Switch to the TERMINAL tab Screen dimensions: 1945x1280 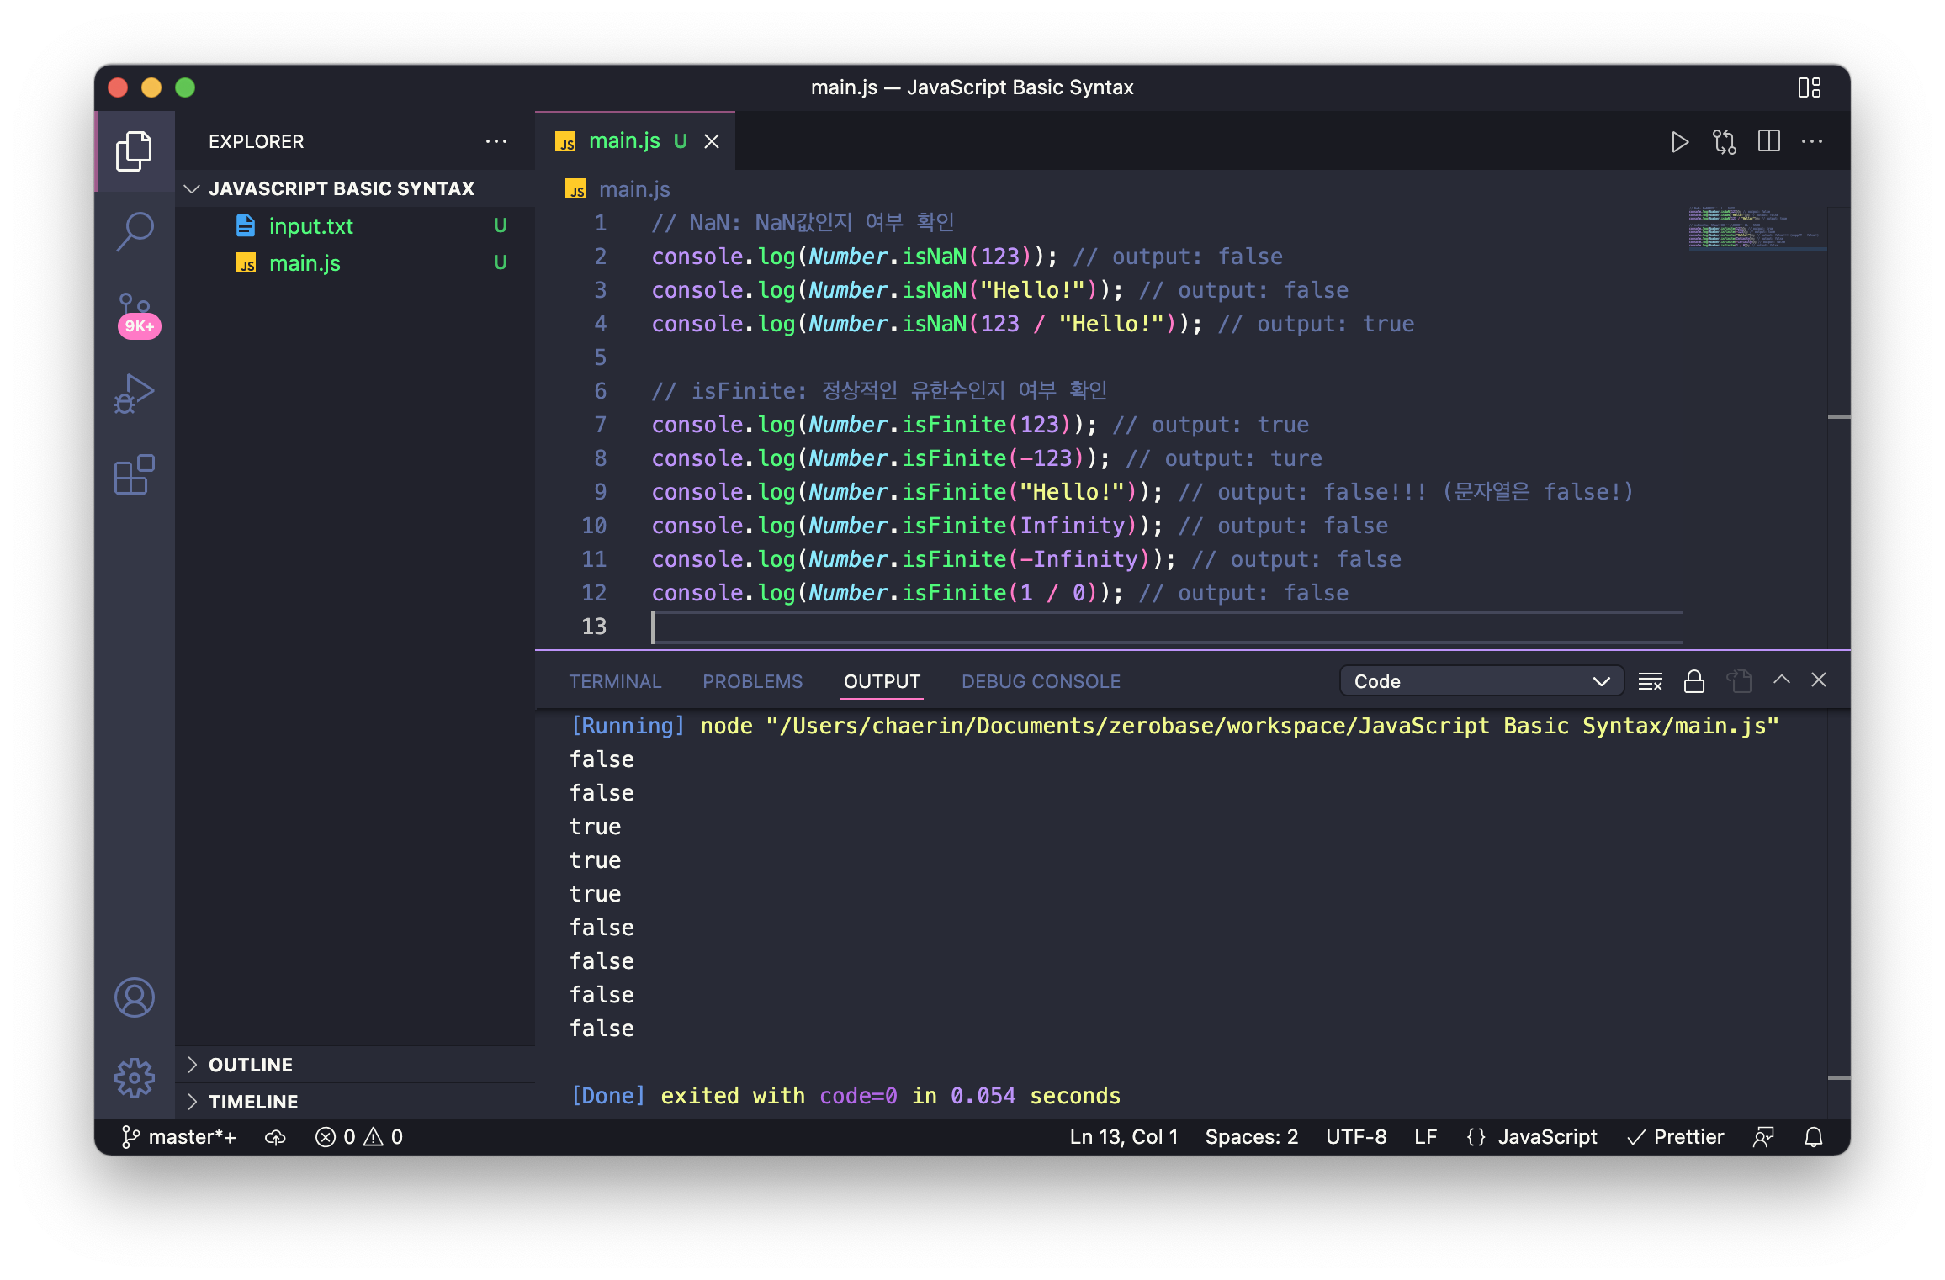(x=615, y=681)
